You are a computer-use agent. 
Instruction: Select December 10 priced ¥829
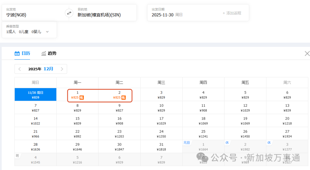[x=161, y=108]
